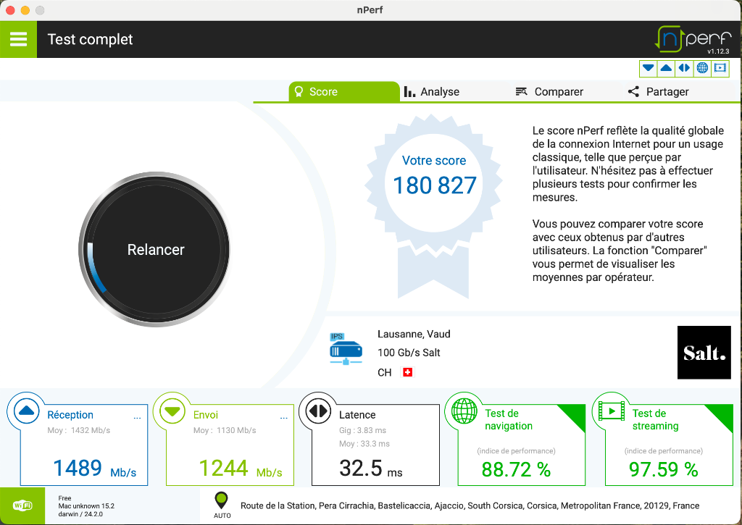
Task: Click the Latence arrows icon
Action: [x=318, y=411]
